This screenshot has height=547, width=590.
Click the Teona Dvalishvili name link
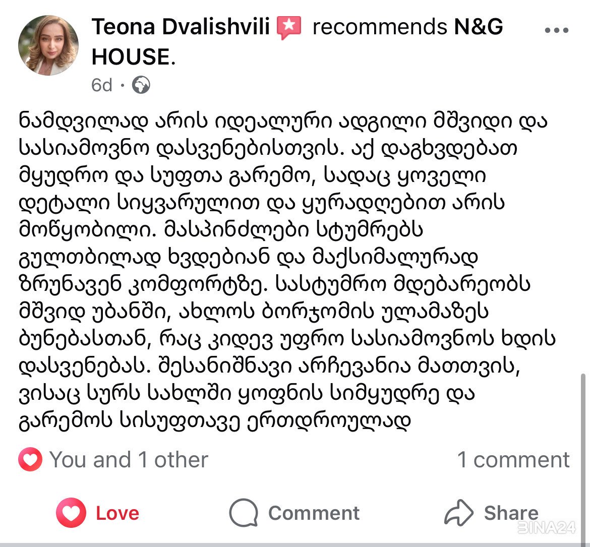pyautogui.click(x=181, y=27)
